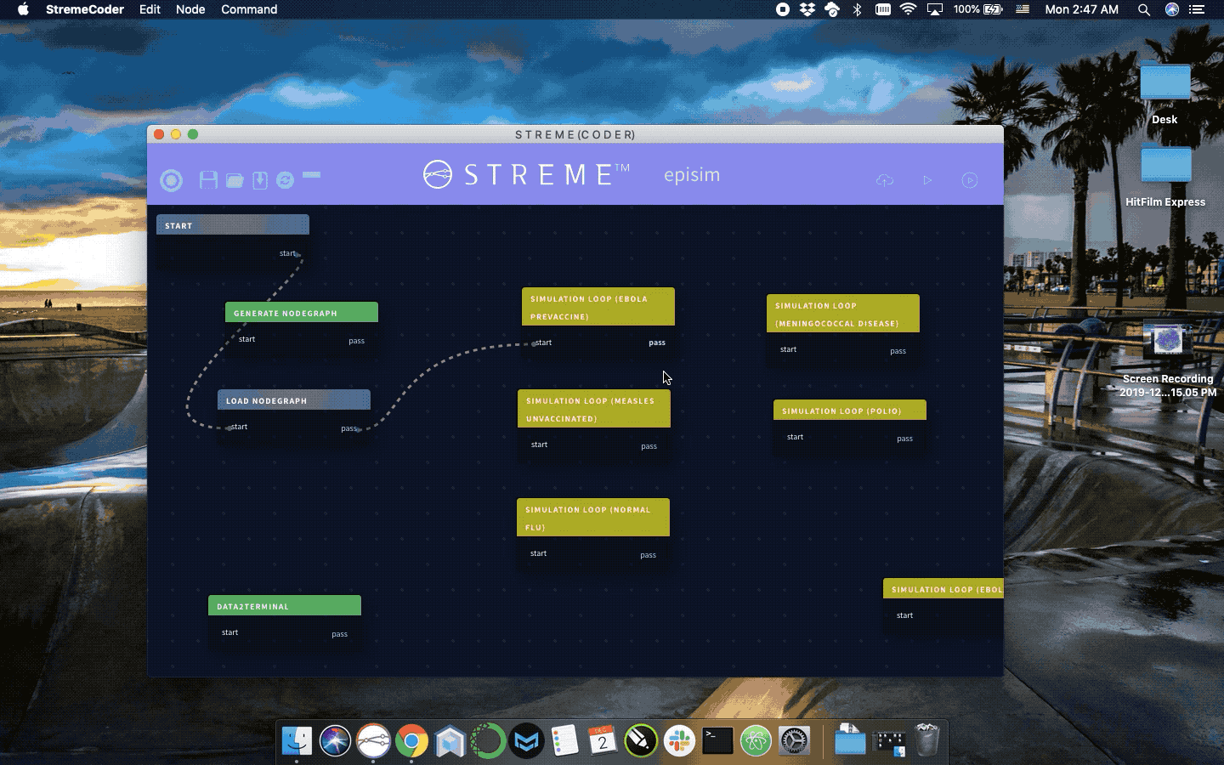This screenshot has height=765, width=1224.
Task: Click the floppy disk save icon
Action: [208, 179]
